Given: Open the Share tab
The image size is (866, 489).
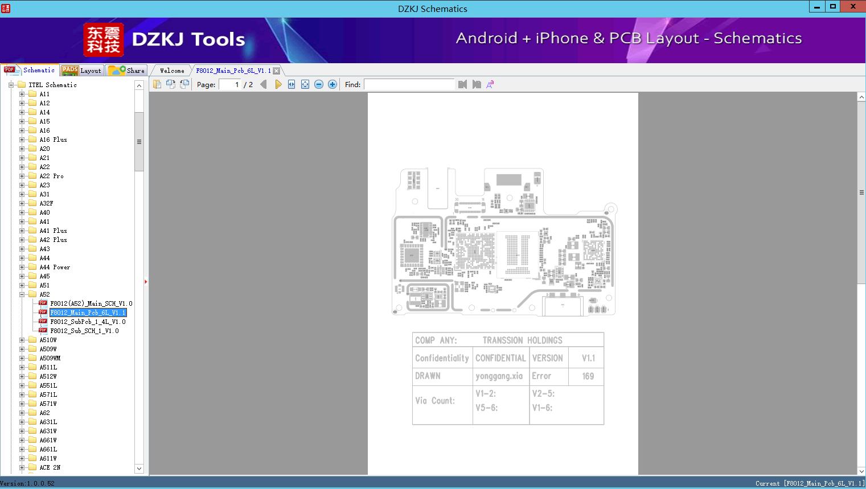Looking at the screenshot, I should pyautogui.click(x=127, y=70).
